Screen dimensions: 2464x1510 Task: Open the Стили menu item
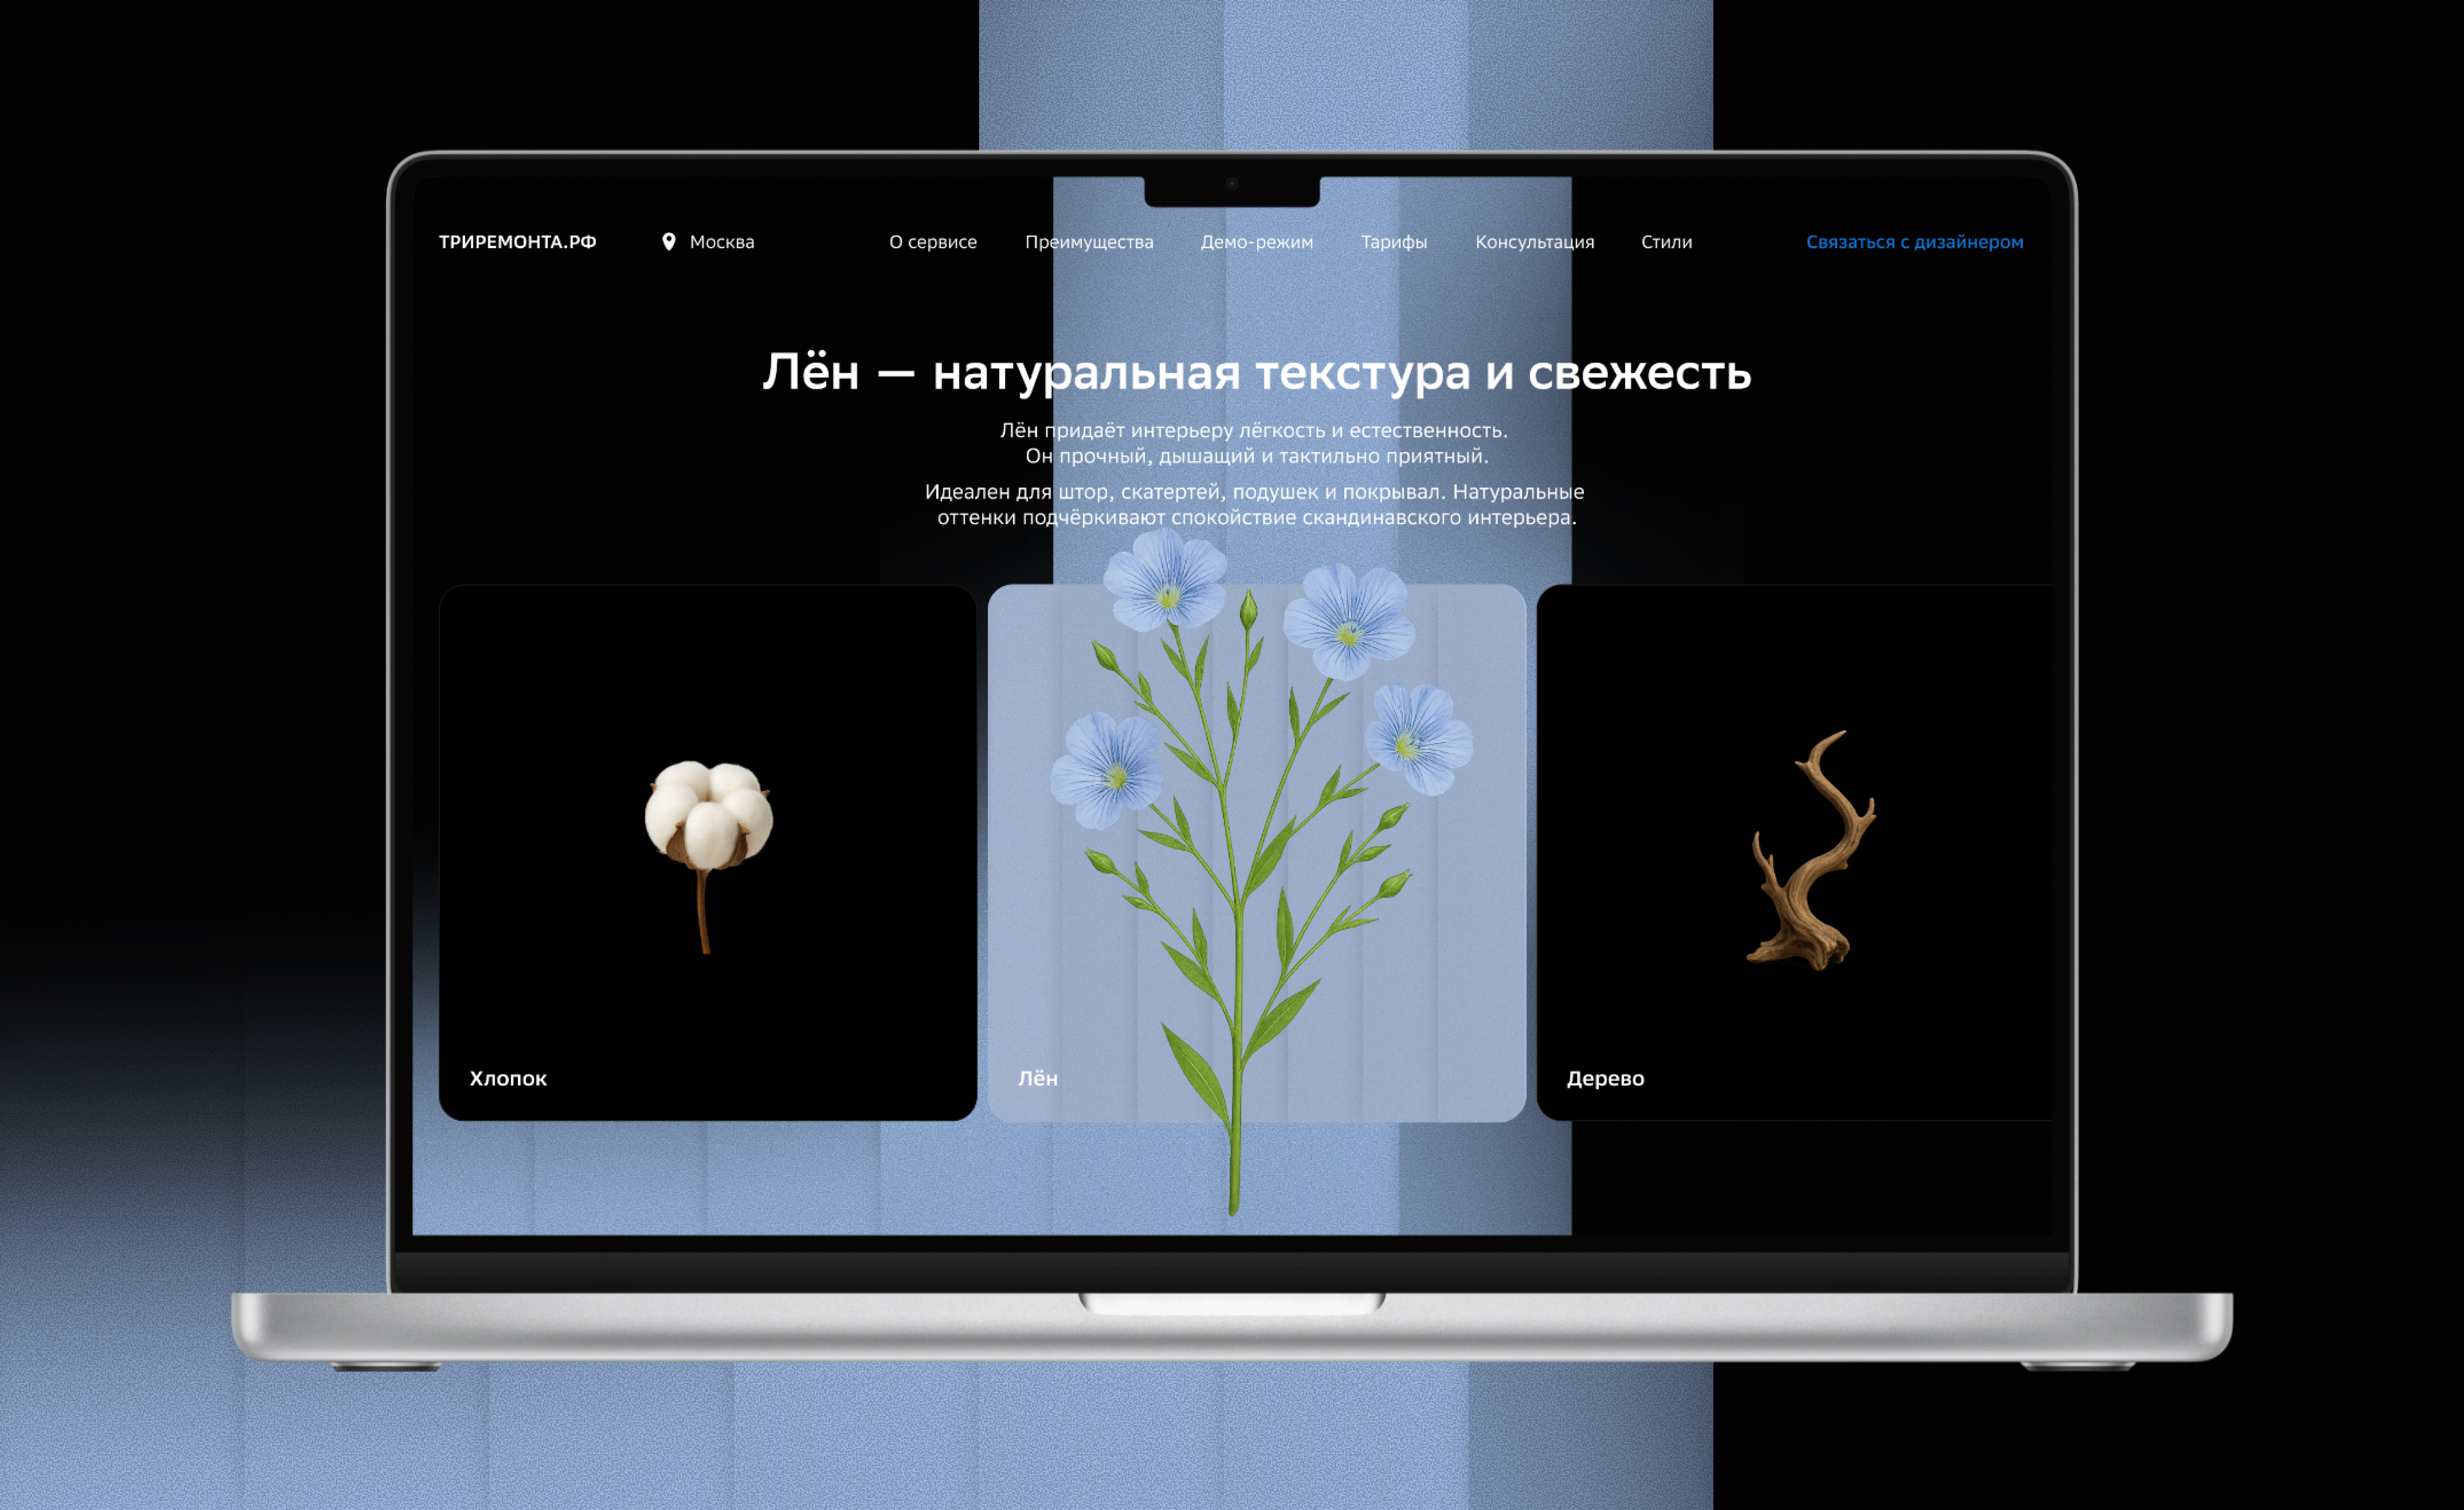click(1667, 242)
